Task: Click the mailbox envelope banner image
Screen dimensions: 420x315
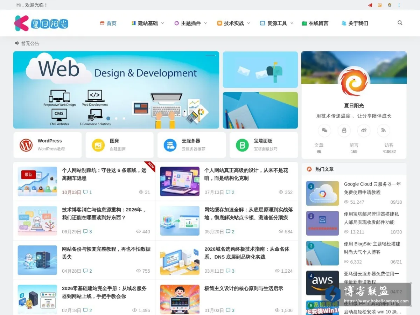Action: tap(260, 70)
